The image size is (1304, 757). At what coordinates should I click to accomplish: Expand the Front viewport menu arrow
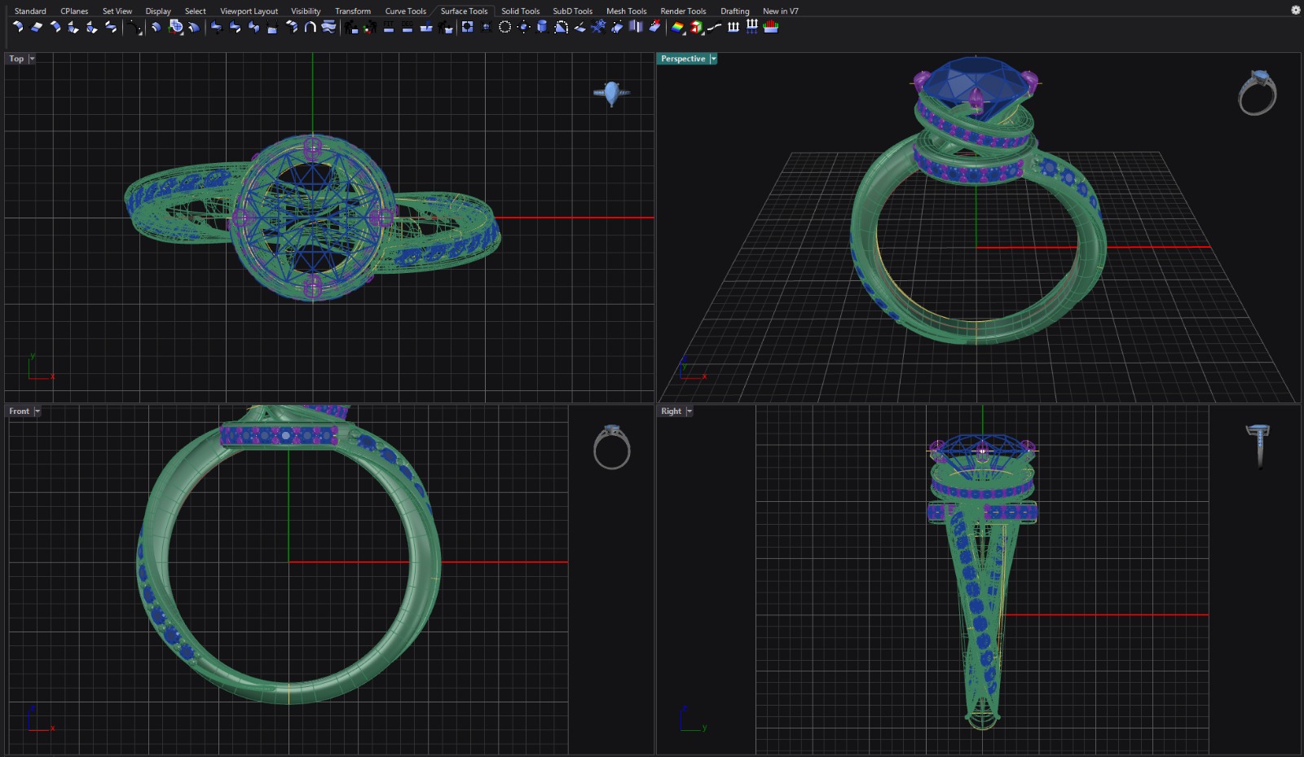[37, 412]
